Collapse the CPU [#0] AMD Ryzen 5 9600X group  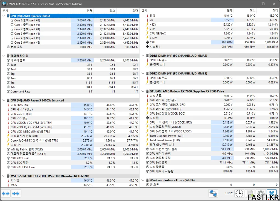click(x=4, y=16)
